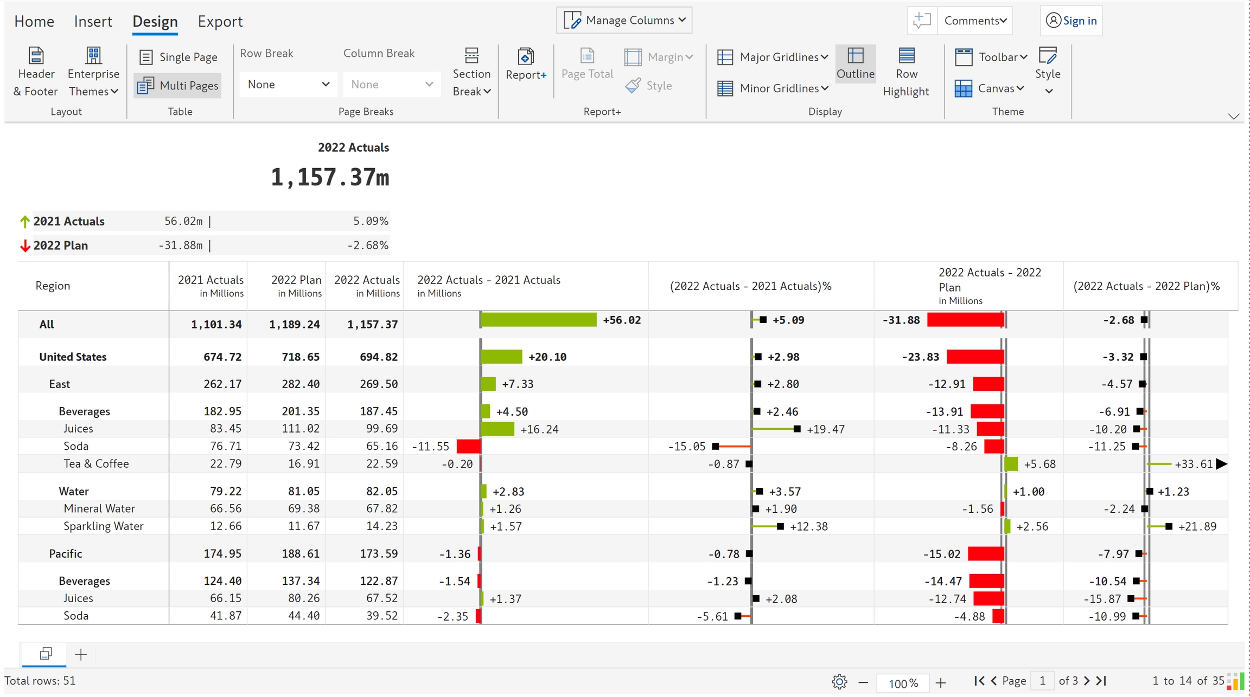The image size is (1250, 697).
Task: Open the Row Break dropdown
Action: [x=288, y=85]
